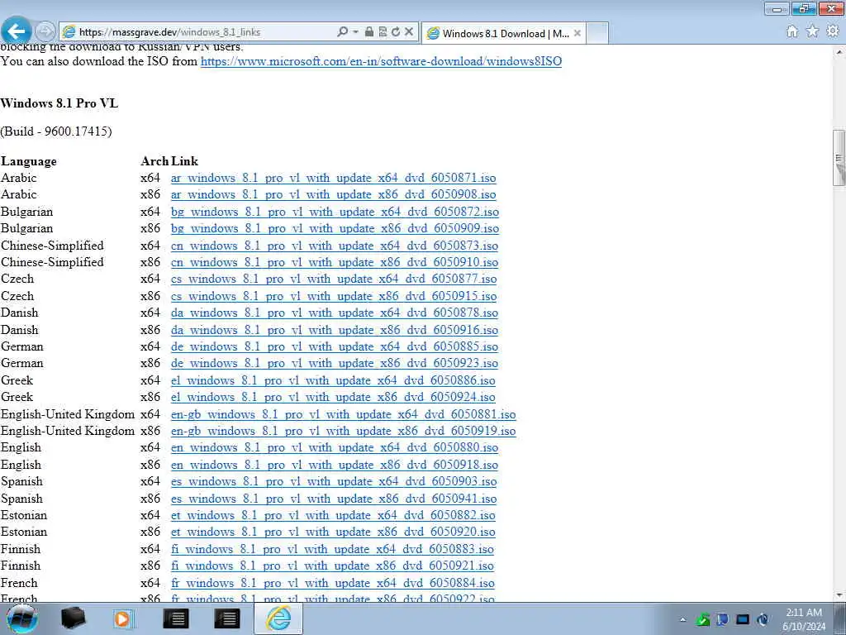Click the browser Back arrow button
The image size is (846, 635).
(16, 31)
